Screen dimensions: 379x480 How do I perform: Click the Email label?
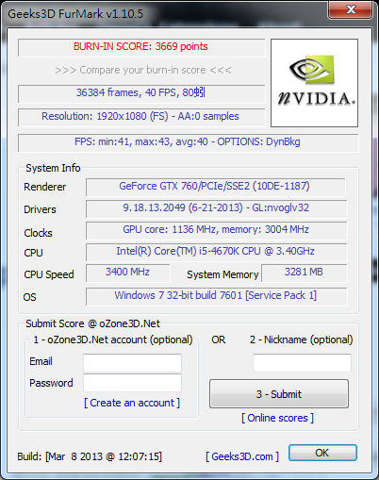pyautogui.click(x=41, y=361)
